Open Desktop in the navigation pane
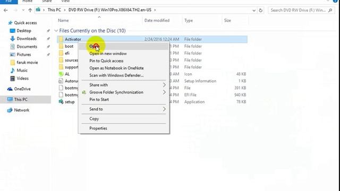 (x=23, y=31)
